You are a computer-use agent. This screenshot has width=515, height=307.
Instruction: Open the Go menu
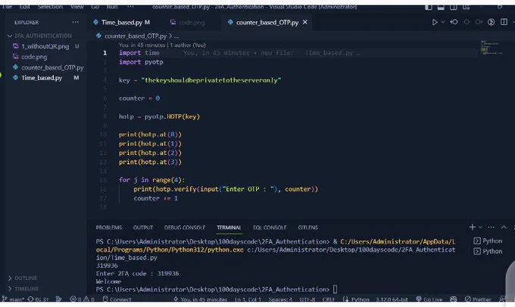pyautogui.click(x=95, y=7)
